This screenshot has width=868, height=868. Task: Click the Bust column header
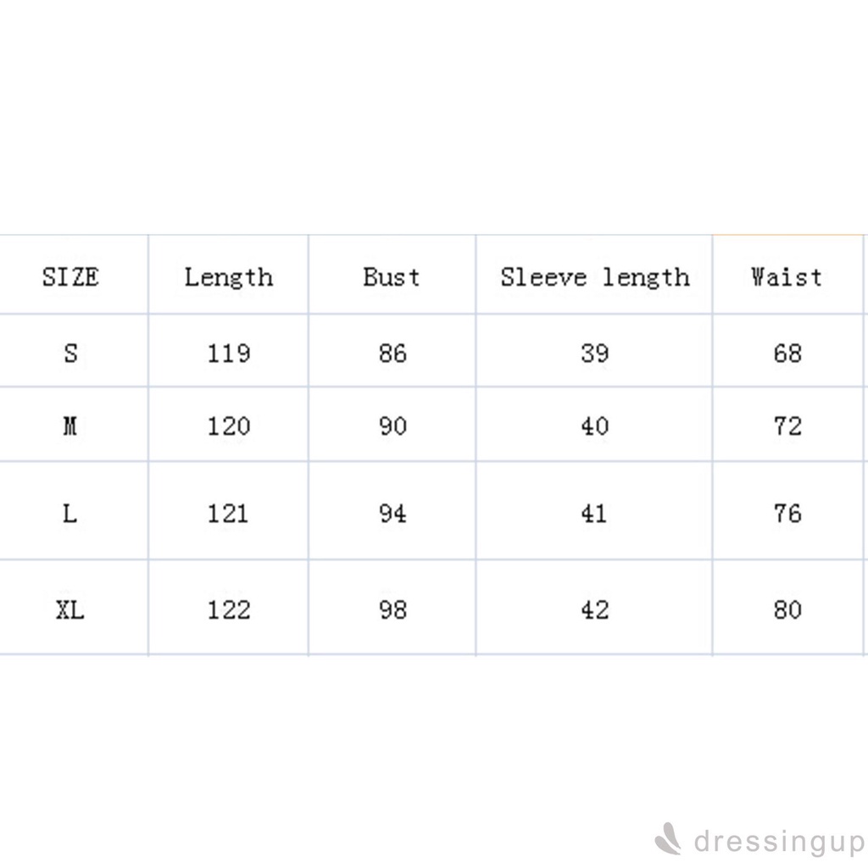pyautogui.click(x=392, y=277)
